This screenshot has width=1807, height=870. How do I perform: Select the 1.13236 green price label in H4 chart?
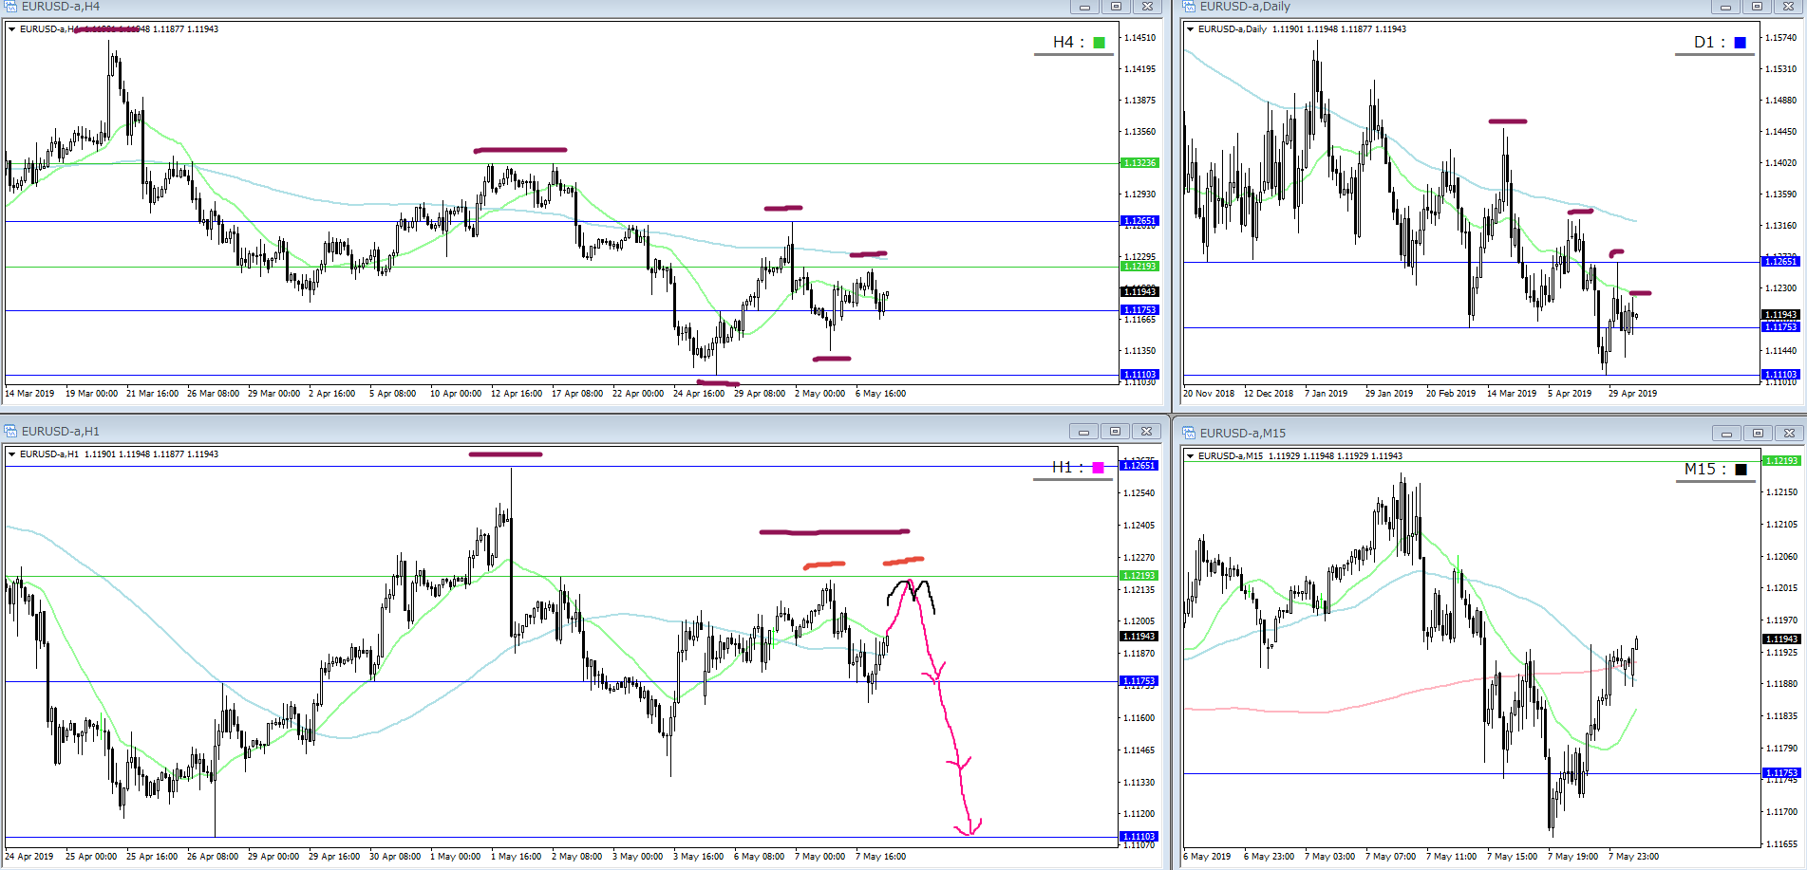click(x=1140, y=163)
